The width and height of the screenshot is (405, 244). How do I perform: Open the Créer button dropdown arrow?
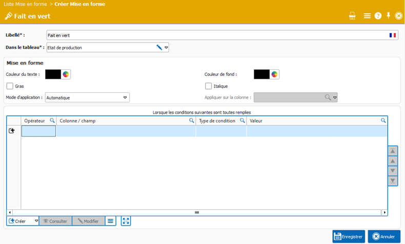(36, 221)
